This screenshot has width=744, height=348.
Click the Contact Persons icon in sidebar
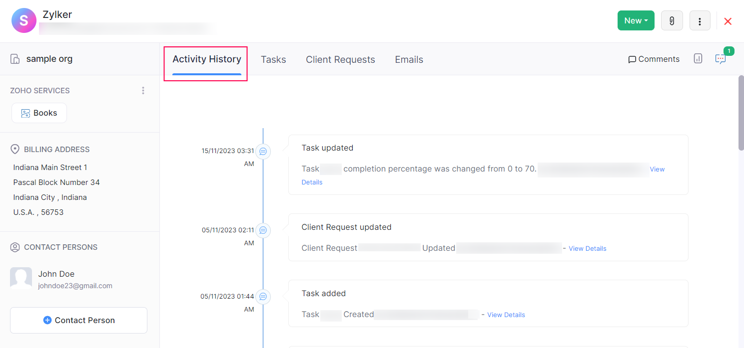click(x=14, y=246)
